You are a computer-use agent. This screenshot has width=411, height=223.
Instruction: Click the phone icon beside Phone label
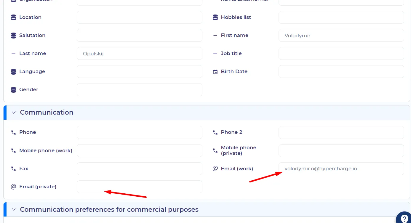[x=13, y=132]
